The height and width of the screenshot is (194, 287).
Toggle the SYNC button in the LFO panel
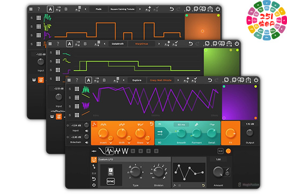[x=111, y=181]
